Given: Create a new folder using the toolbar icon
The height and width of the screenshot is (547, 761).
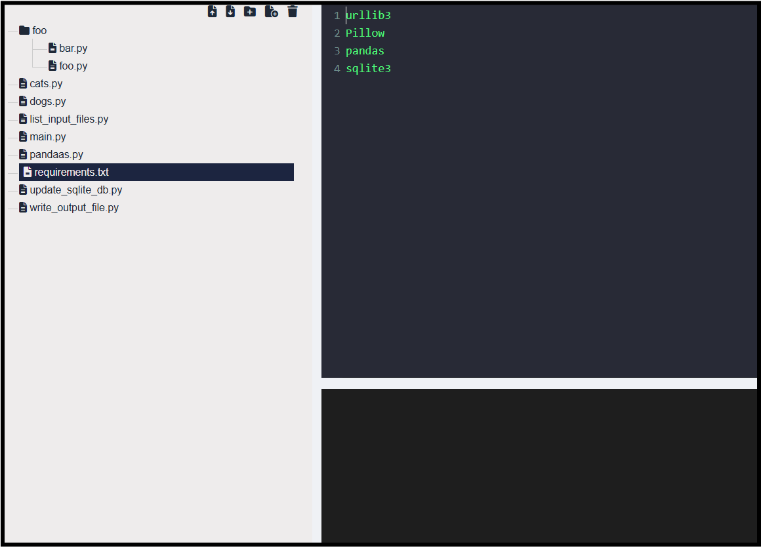Looking at the screenshot, I should (x=250, y=11).
